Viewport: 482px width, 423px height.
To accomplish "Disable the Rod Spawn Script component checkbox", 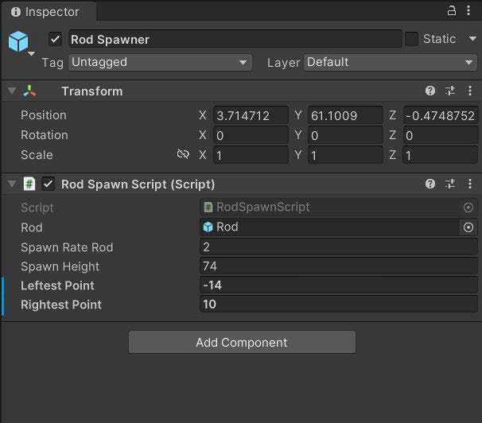I will click(x=49, y=184).
